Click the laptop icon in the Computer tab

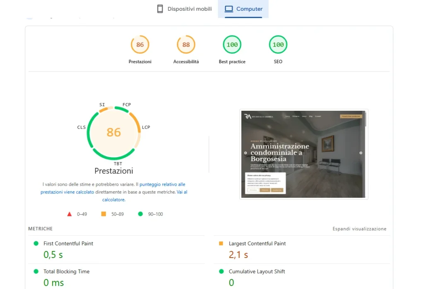click(x=229, y=9)
